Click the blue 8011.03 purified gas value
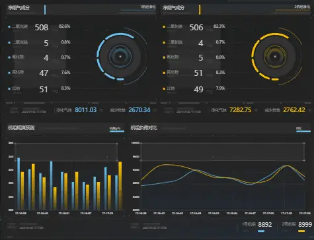The image size is (314, 240). [86, 110]
